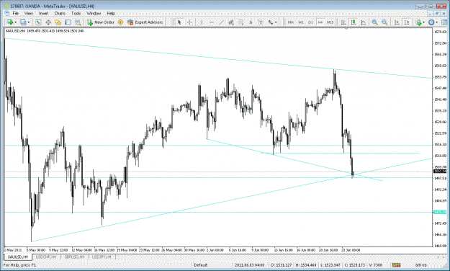Switch chart to the MN timeframe
Image resolution: width=450 pixels, height=271 pixels.
pyautogui.click(x=291, y=22)
